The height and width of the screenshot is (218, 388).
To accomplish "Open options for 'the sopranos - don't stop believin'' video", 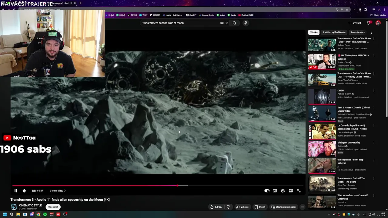I will point(374,160).
